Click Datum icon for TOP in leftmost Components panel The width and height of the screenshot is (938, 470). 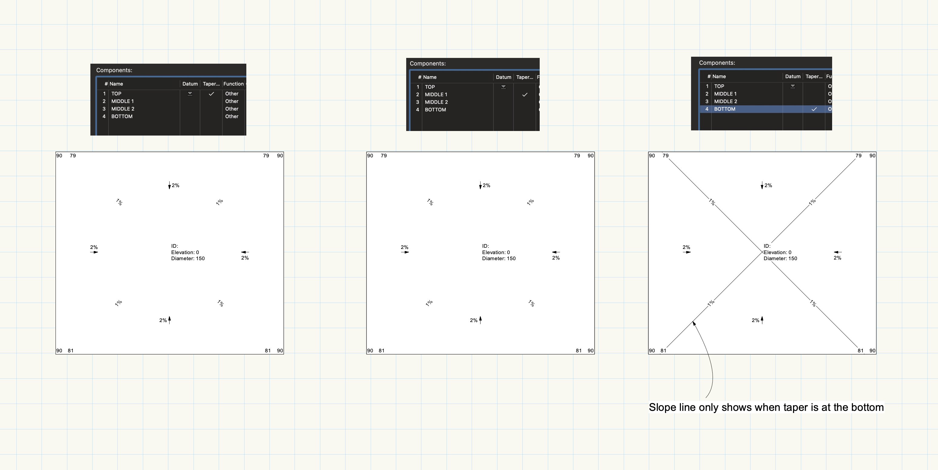[x=190, y=94]
